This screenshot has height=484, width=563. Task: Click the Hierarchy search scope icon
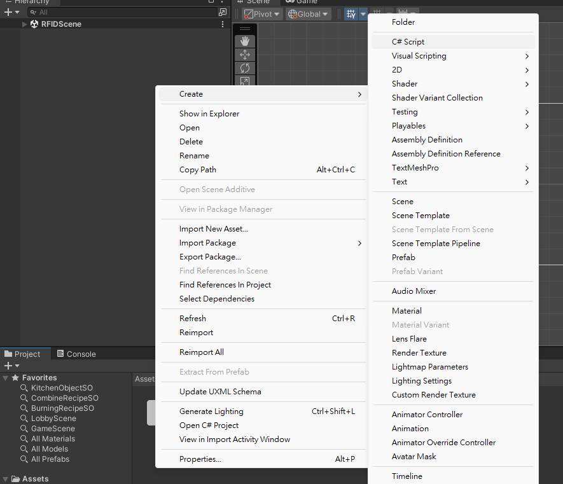[x=223, y=12]
